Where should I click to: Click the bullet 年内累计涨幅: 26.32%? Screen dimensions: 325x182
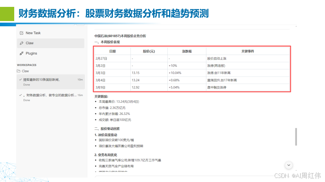click(x=114, y=114)
